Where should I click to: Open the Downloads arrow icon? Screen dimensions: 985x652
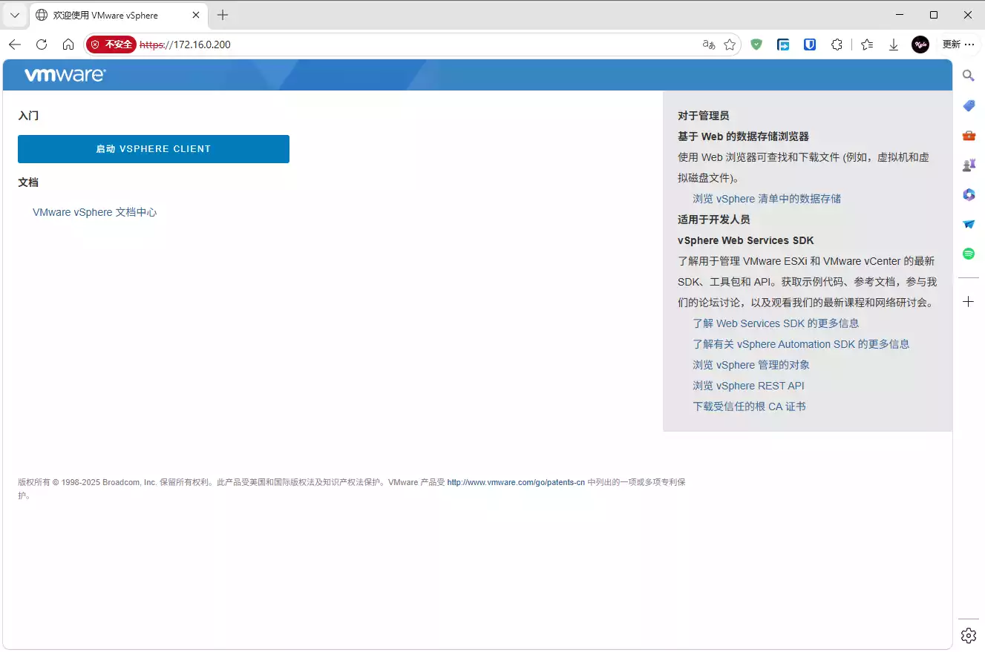coord(894,45)
